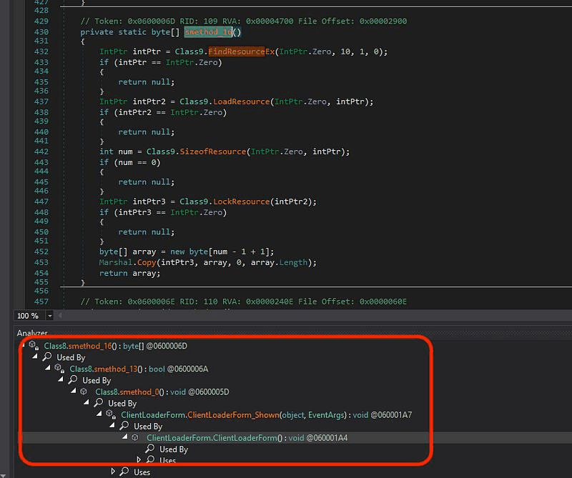Click the Length property on line 453
The image size is (572, 478).
pyautogui.click(x=293, y=262)
